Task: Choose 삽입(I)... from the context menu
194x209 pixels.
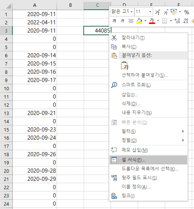Action: point(149,95)
